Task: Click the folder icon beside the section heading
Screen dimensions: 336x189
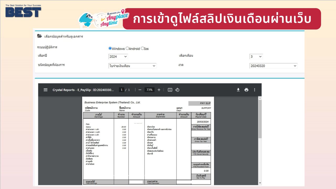Action: click(39, 36)
